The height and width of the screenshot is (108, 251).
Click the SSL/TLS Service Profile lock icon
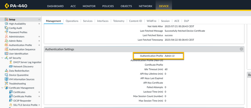[x=11, y=105]
